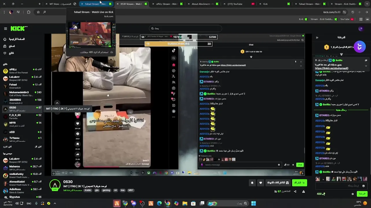Image resolution: width=371 pixels, height=208 pixels.
Task: Click the TikTok comments icon in stream video
Action: click(x=77, y=134)
